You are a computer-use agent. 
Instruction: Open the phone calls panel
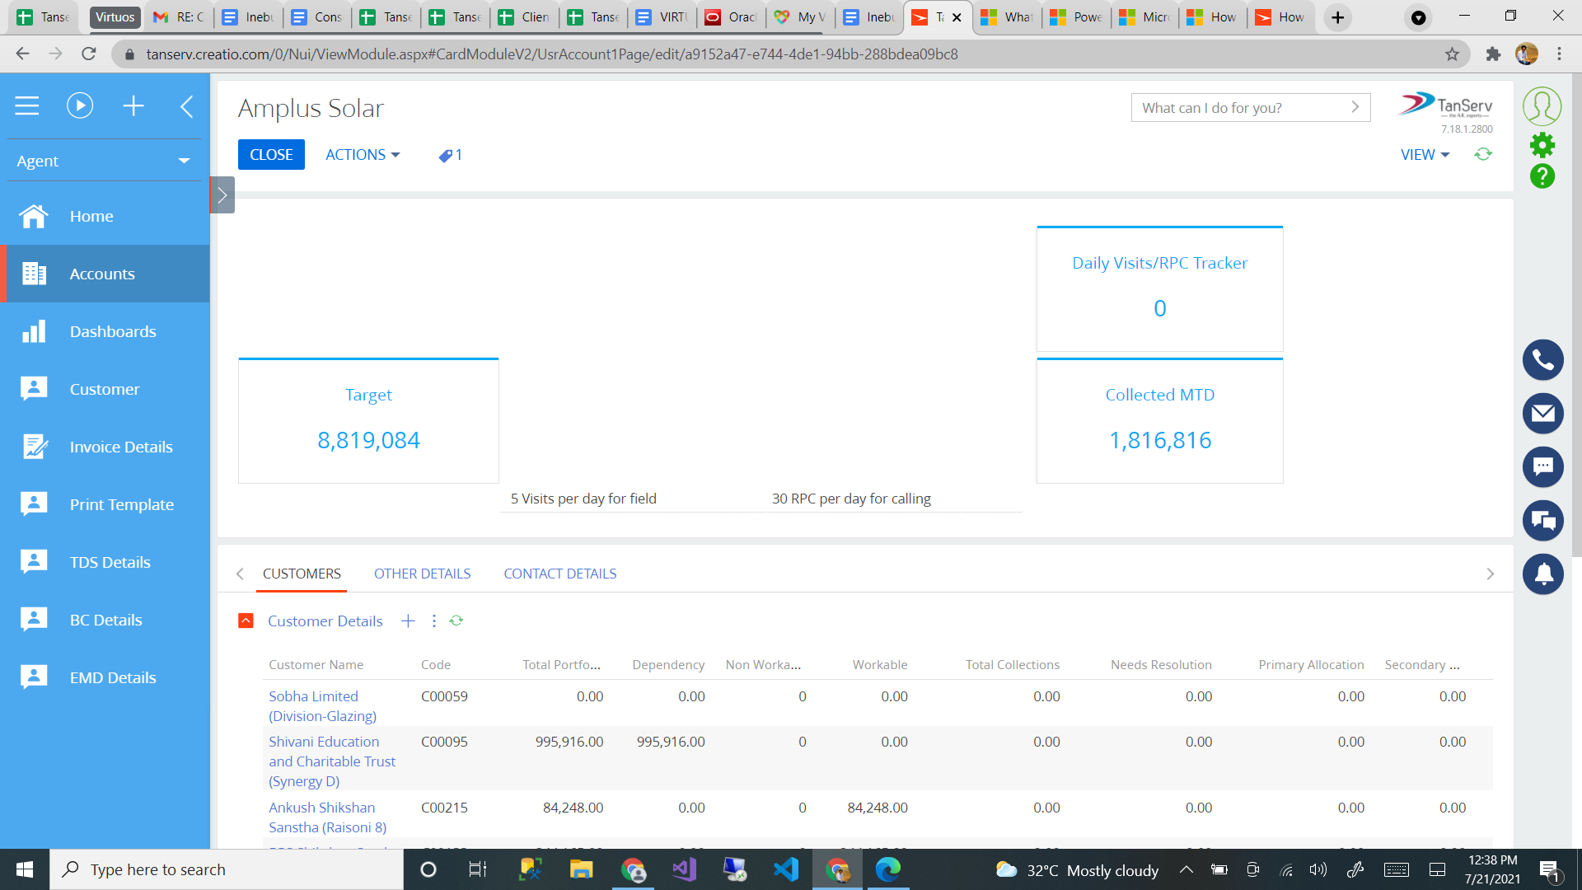pyautogui.click(x=1543, y=360)
